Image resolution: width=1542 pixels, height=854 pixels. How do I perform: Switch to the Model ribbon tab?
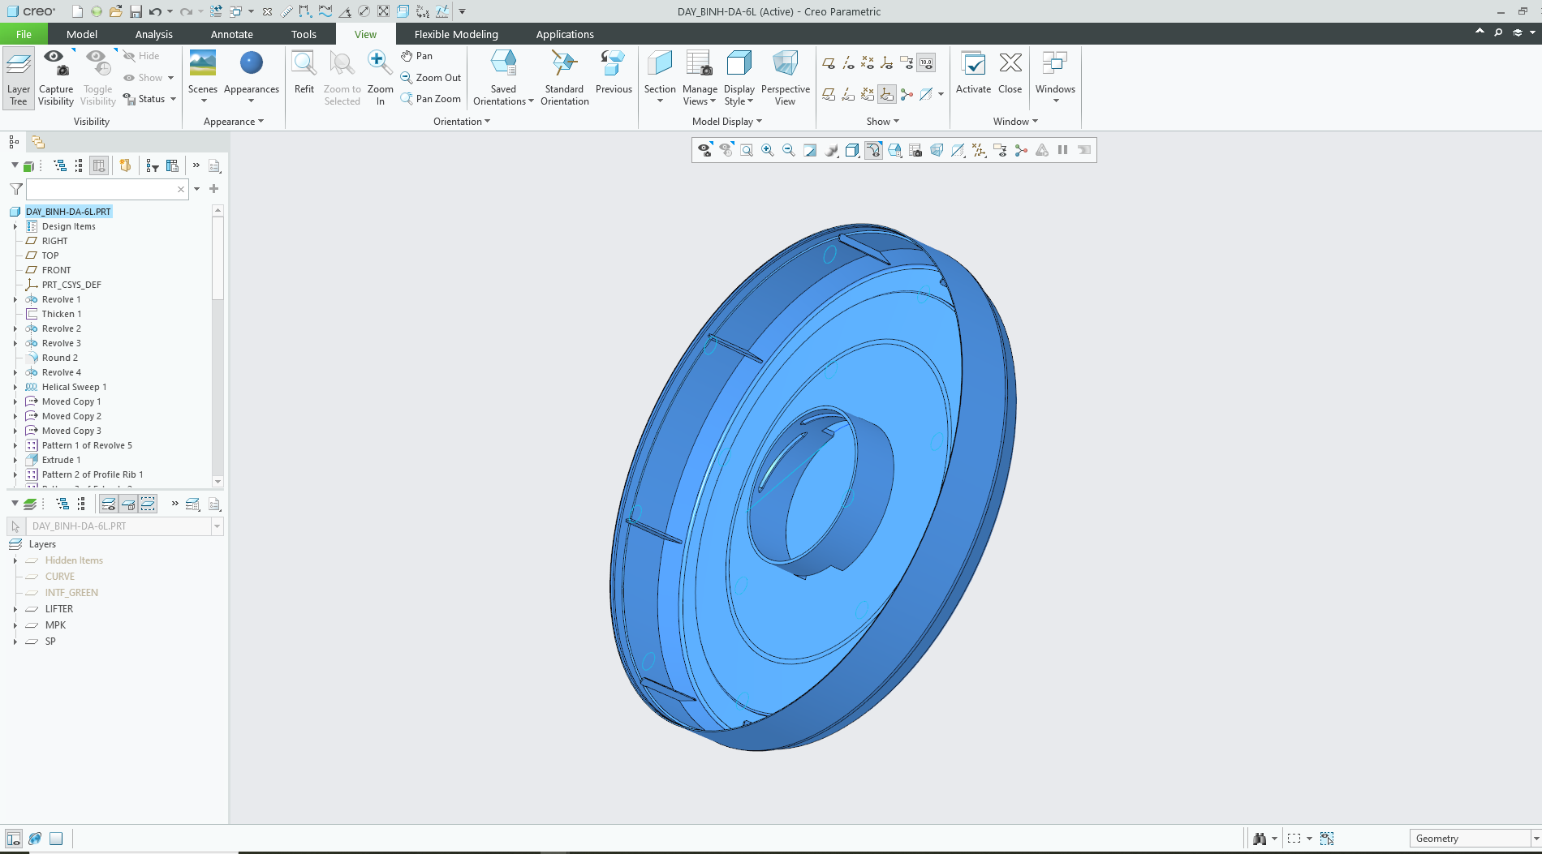[81, 34]
